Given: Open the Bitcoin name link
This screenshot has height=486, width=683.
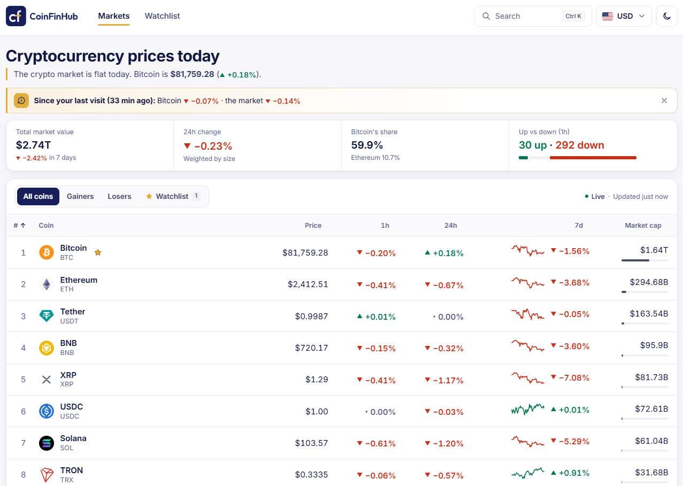Looking at the screenshot, I should click(73, 248).
